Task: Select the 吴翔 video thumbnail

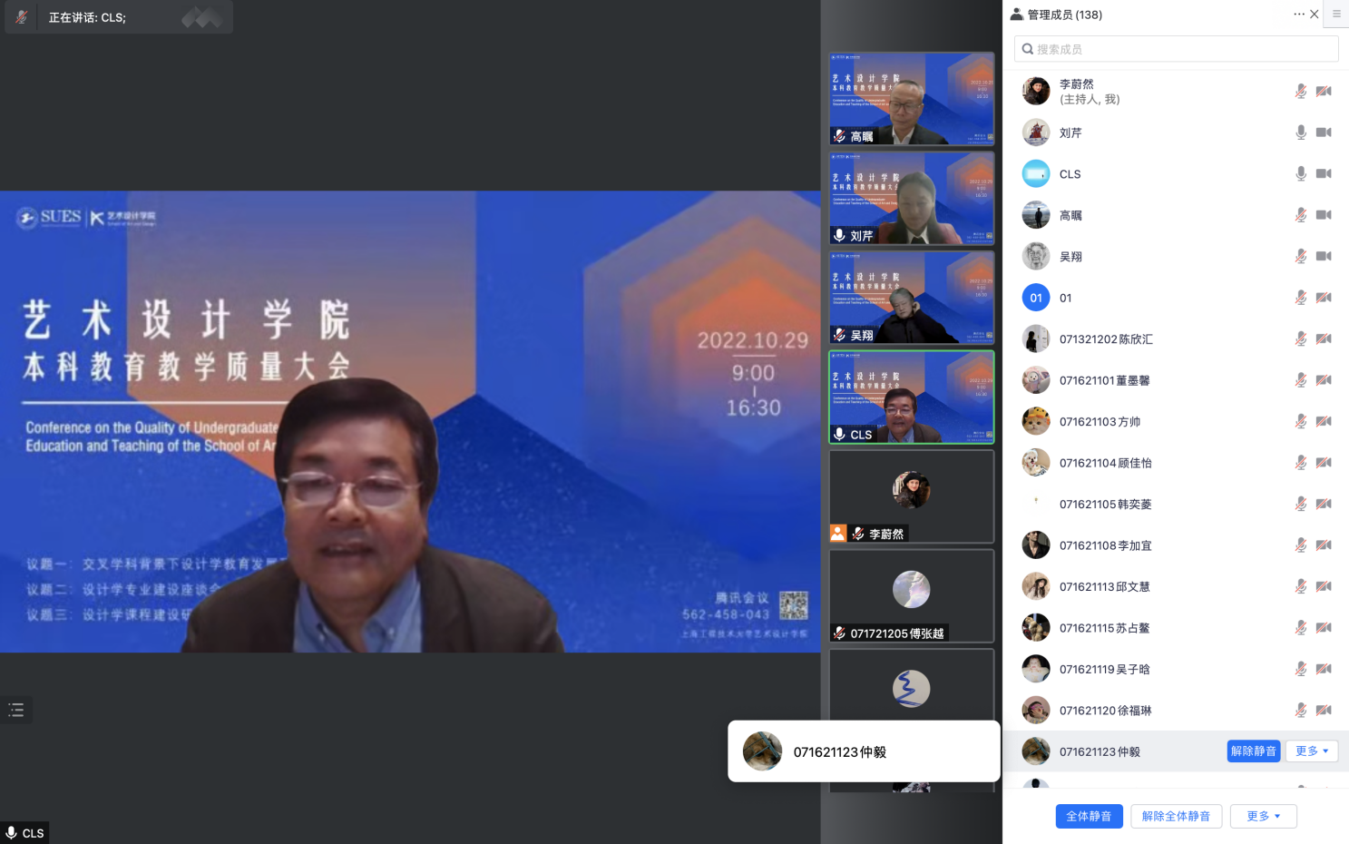Action: click(x=912, y=298)
